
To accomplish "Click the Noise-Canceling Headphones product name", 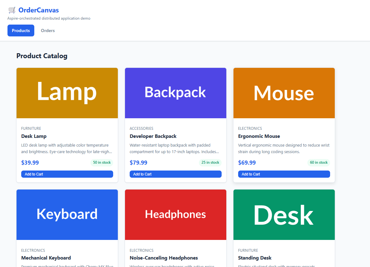I will [x=164, y=258].
